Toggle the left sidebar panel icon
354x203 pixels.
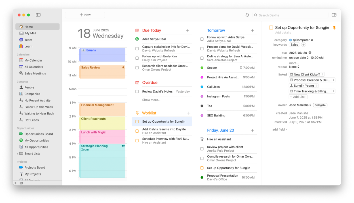click(x=38, y=15)
